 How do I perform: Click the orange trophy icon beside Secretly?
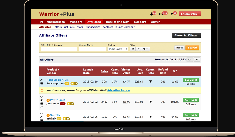pyautogui.click(x=48, y=115)
